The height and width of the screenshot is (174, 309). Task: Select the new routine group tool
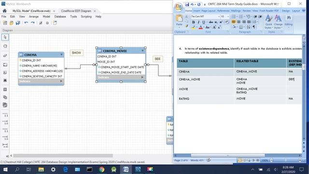[5, 105]
